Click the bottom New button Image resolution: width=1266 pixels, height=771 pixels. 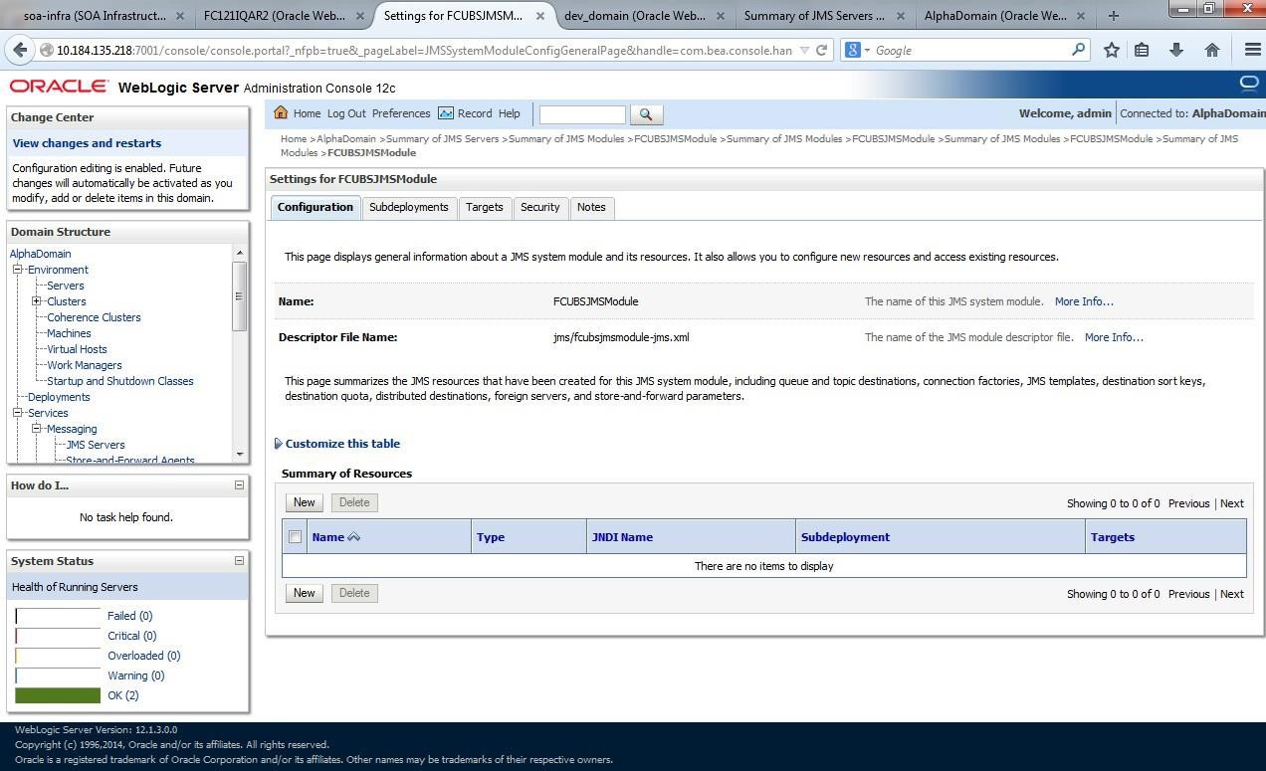tap(304, 593)
